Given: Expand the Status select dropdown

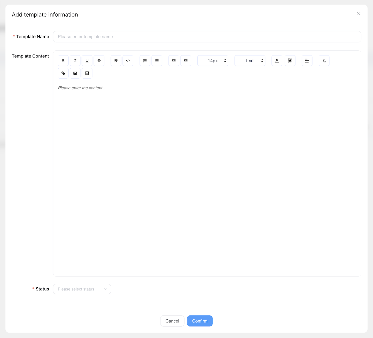Looking at the screenshot, I should [82, 289].
